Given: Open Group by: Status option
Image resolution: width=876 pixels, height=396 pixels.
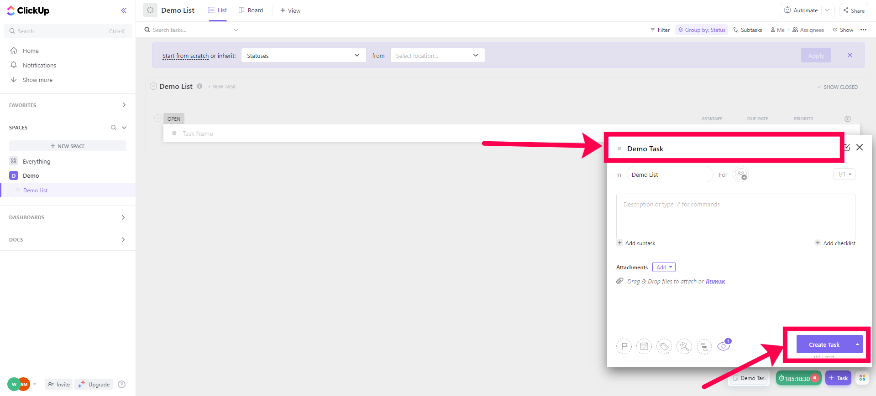Looking at the screenshot, I should point(702,30).
